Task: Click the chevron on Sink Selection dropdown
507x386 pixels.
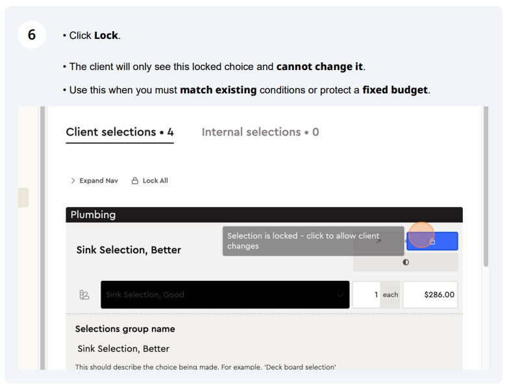Action: click(340, 295)
